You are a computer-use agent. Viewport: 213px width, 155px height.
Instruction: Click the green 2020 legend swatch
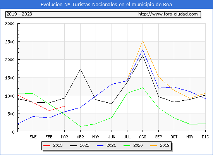pos(127,146)
